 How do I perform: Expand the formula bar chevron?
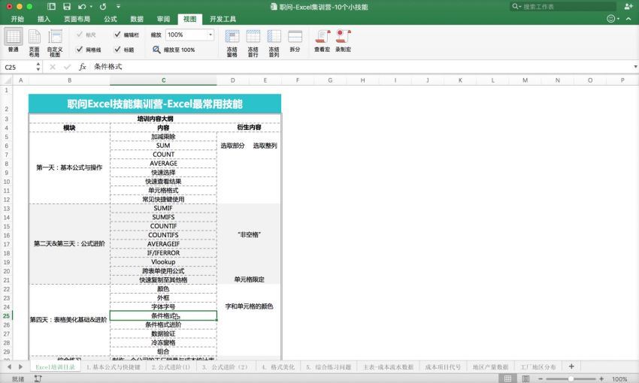(x=635, y=67)
